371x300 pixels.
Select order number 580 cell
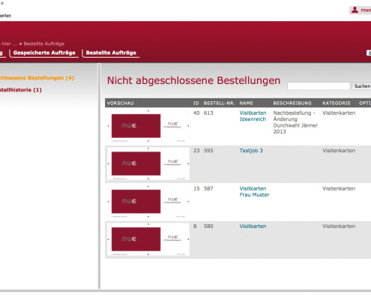click(x=208, y=226)
